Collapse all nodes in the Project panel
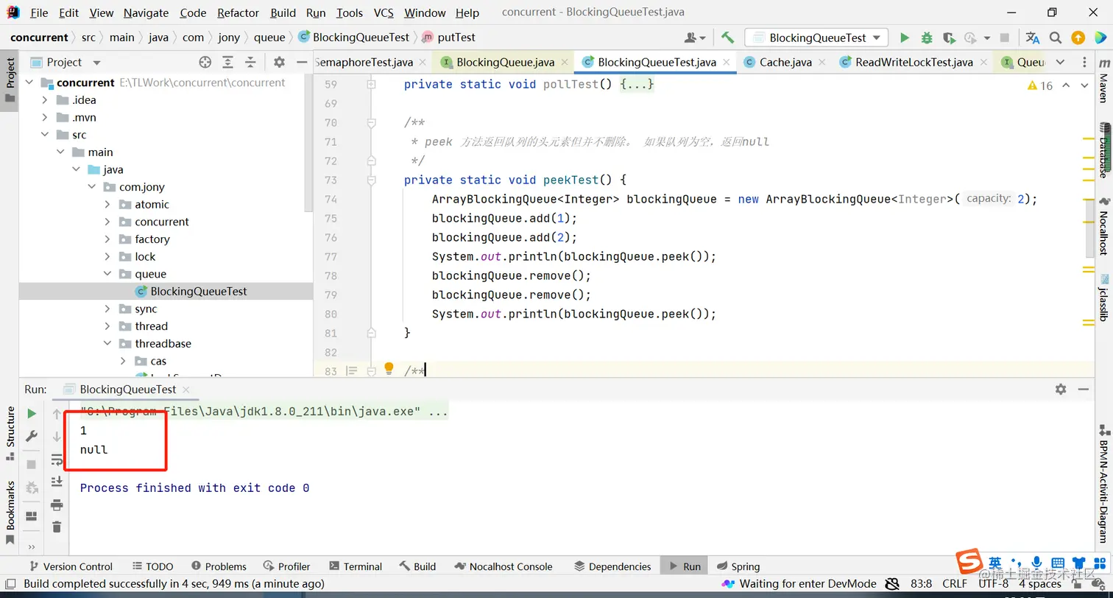 pyautogui.click(x=250, y=63)
